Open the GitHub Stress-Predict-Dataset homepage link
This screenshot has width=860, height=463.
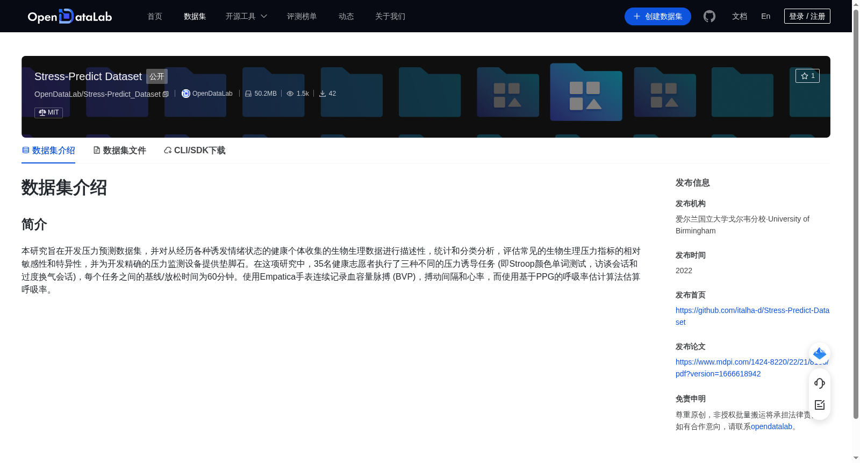(752, 316)
